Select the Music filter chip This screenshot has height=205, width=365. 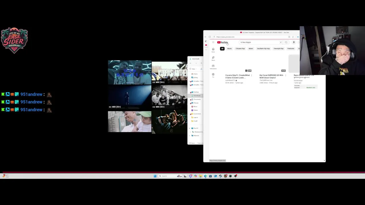click(229, 49)
